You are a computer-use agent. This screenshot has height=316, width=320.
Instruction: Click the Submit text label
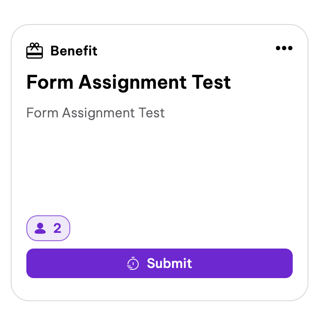[x=169, y=263]
